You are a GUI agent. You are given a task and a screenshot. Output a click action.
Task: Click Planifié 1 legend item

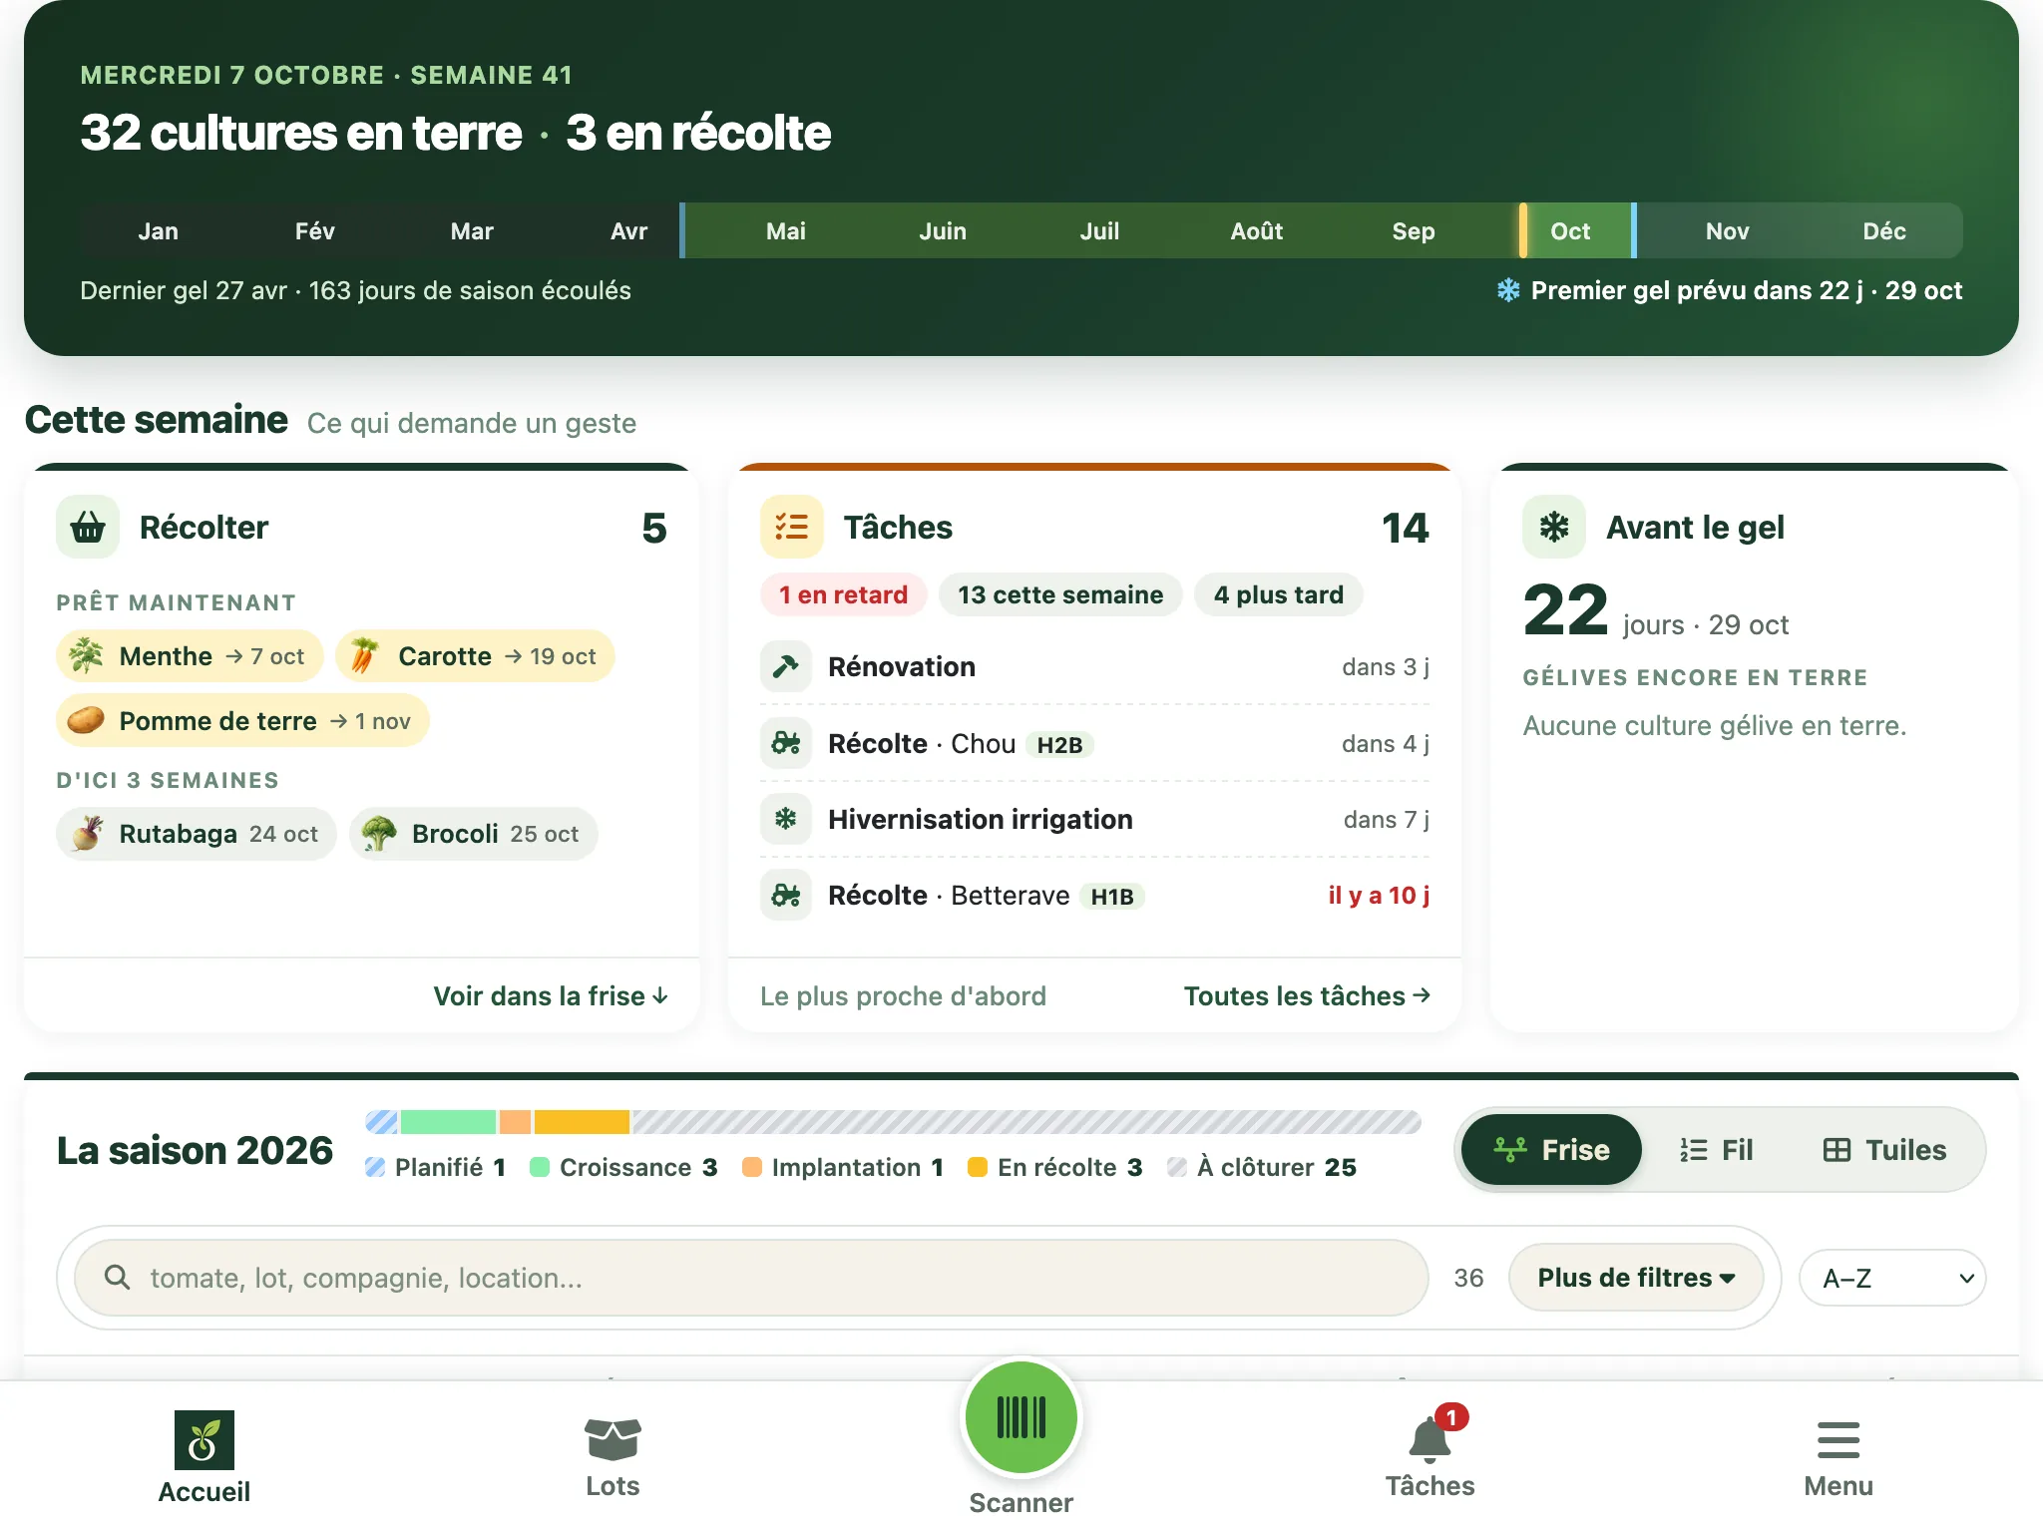(436, 1168)
